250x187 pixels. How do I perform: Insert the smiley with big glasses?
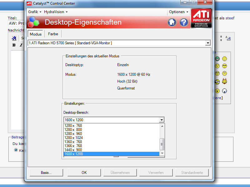pyautogui.click(x=217, y=82)
